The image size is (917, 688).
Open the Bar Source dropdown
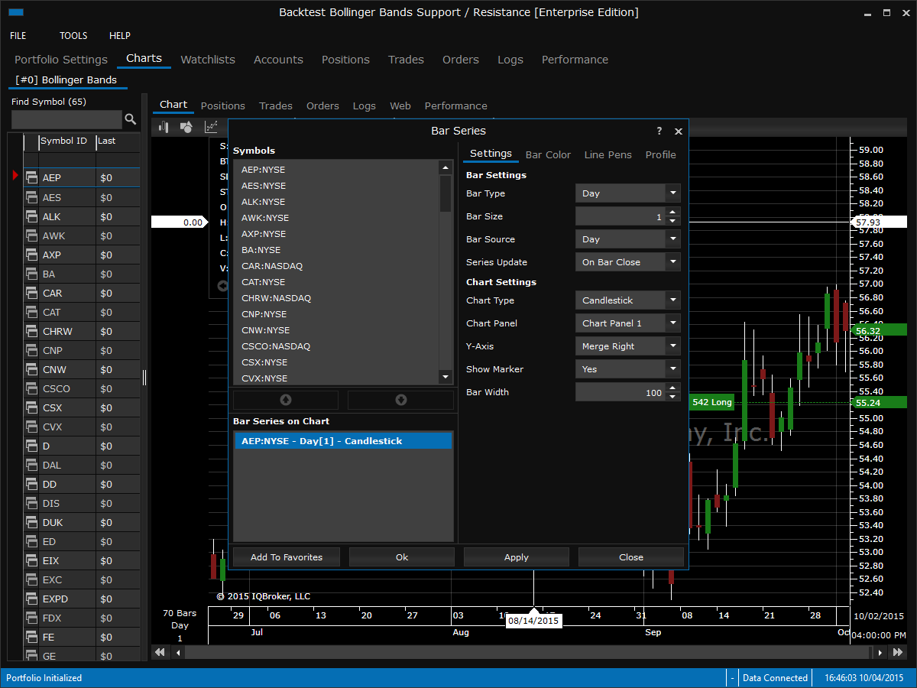pyautogui.click(x=627, y=239)
